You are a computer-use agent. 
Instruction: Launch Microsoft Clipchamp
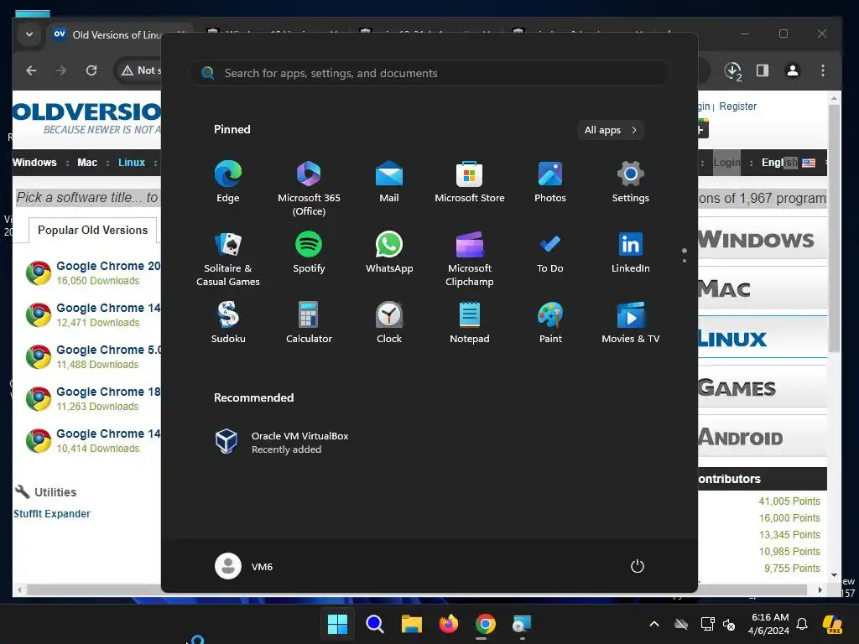tap(470, 259)
